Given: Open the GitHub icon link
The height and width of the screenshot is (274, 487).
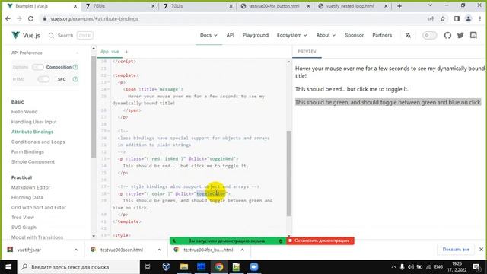Looking at the screenshot, I should [447, 36].
